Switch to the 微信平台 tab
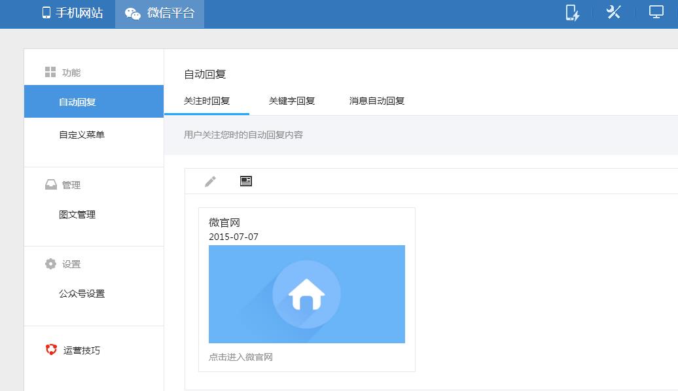Screen dimensions: 678x391 coord(160,13)
